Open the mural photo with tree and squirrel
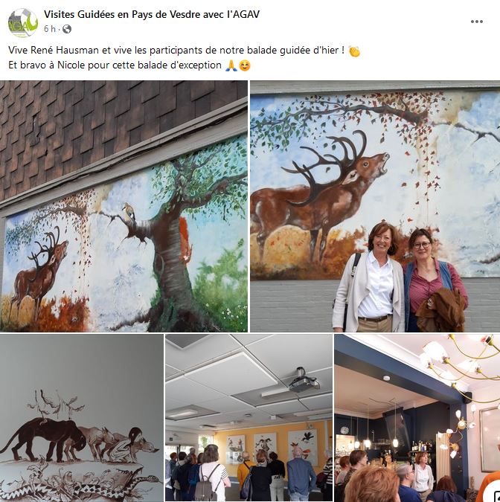The height and width of the screenshot is (502, 500). click(x=124, y=206)
